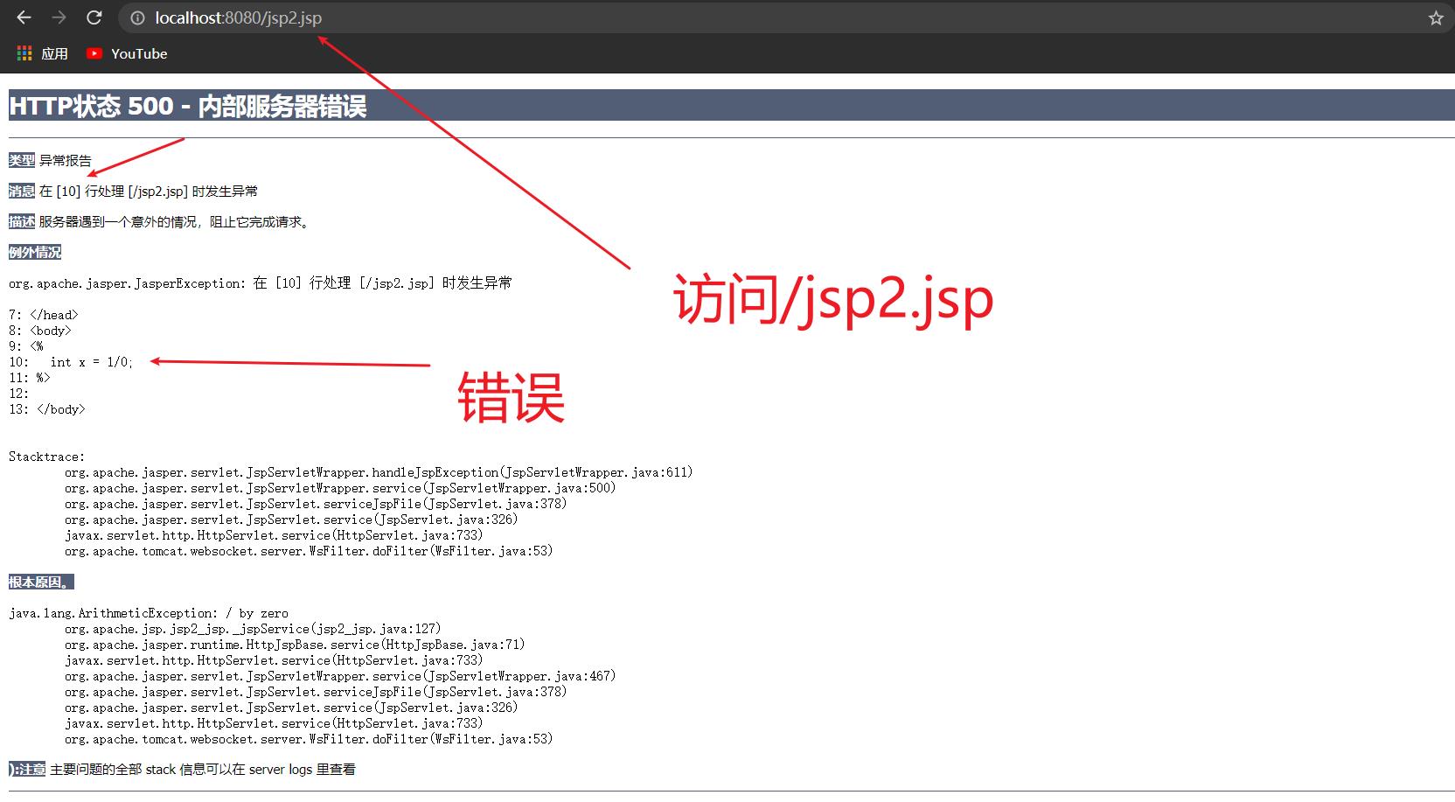Click the 描述 label

[x=22, y=221]
